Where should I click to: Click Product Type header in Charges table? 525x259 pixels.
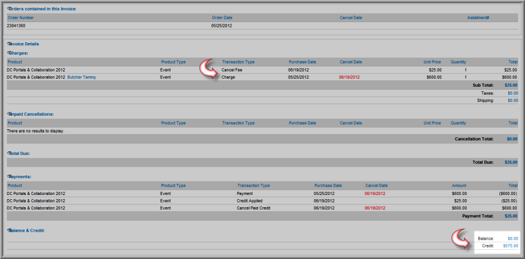point(173,62)
